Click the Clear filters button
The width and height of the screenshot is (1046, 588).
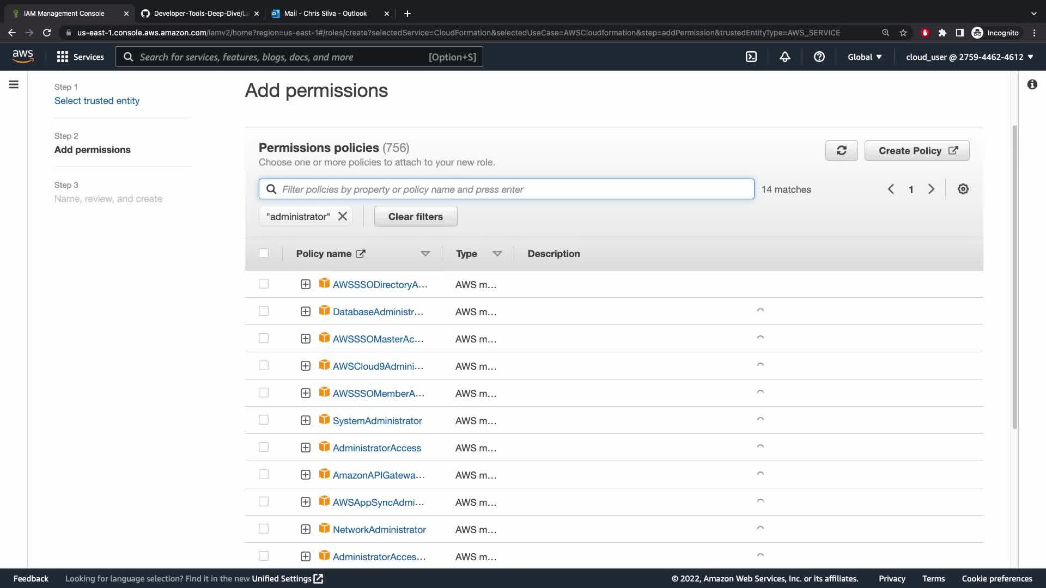click(415, 216)
